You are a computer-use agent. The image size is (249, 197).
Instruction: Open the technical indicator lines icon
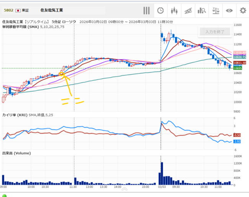[188, 10]
